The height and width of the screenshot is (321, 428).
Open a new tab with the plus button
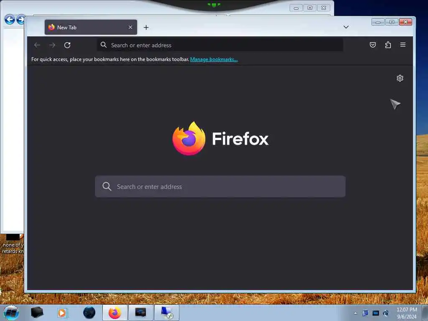tap(146, 27)
